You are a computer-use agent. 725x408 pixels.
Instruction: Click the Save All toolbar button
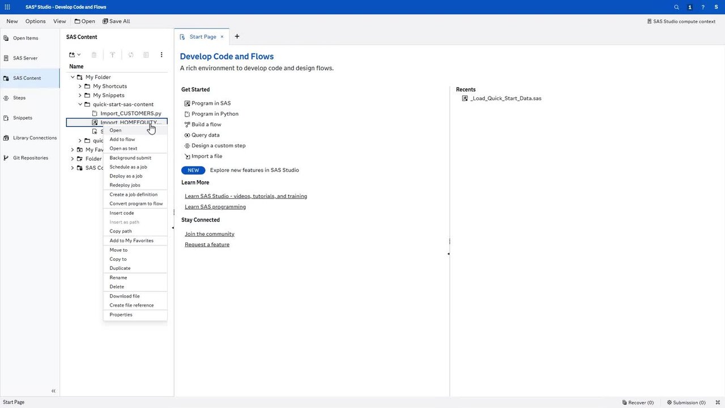click(x=116, y=22)
